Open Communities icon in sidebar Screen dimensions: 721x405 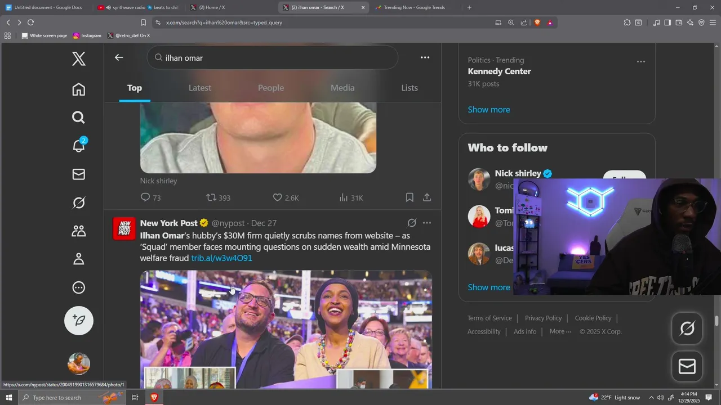[79, 231]
